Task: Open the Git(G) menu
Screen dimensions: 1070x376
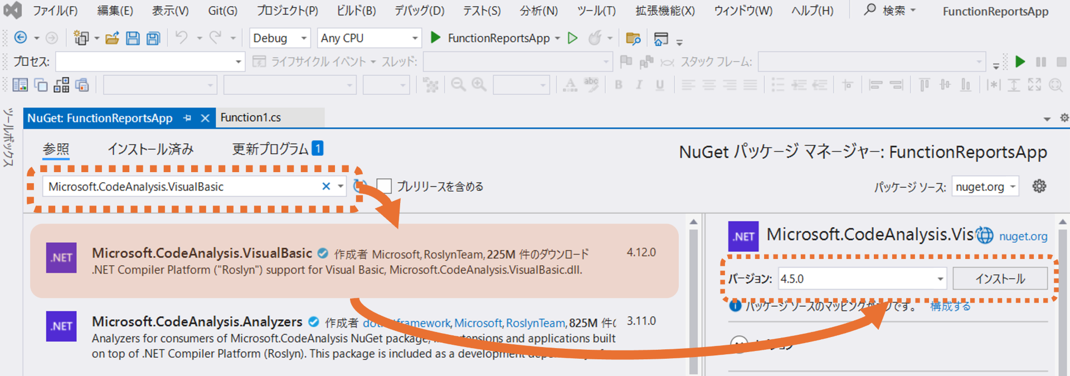Action: pyautogui.click(x=222, y=11)
